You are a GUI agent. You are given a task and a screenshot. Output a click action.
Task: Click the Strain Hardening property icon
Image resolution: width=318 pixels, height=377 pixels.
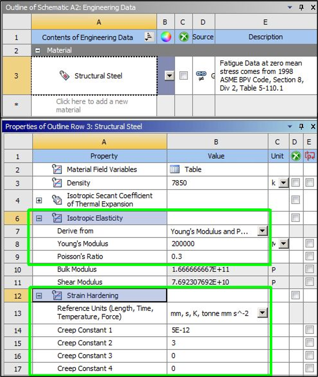57,295
